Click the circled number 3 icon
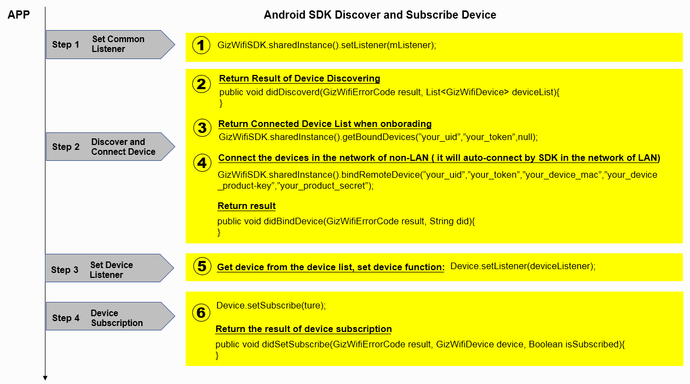The image size is (690, 384). (x=201, y=128)
